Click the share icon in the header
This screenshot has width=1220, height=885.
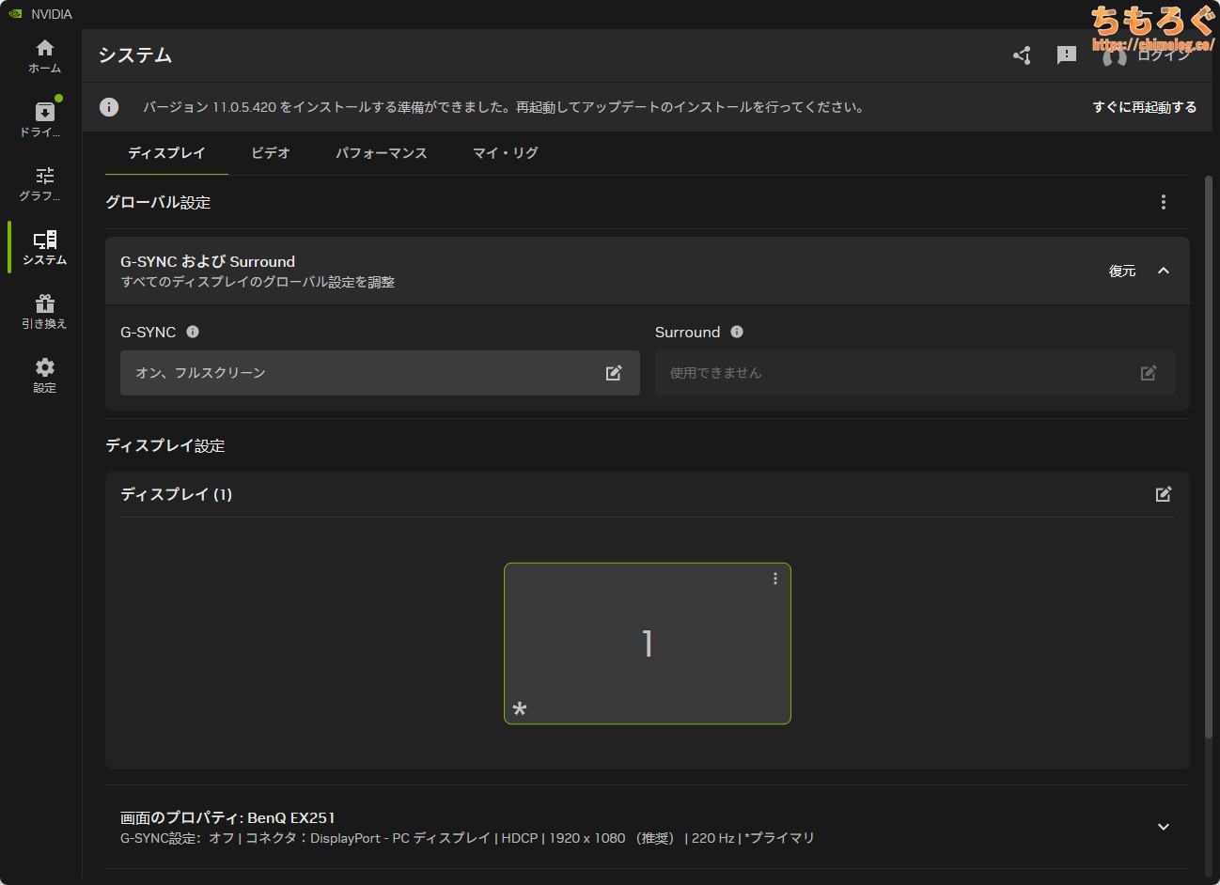[x=1022, y=55]
